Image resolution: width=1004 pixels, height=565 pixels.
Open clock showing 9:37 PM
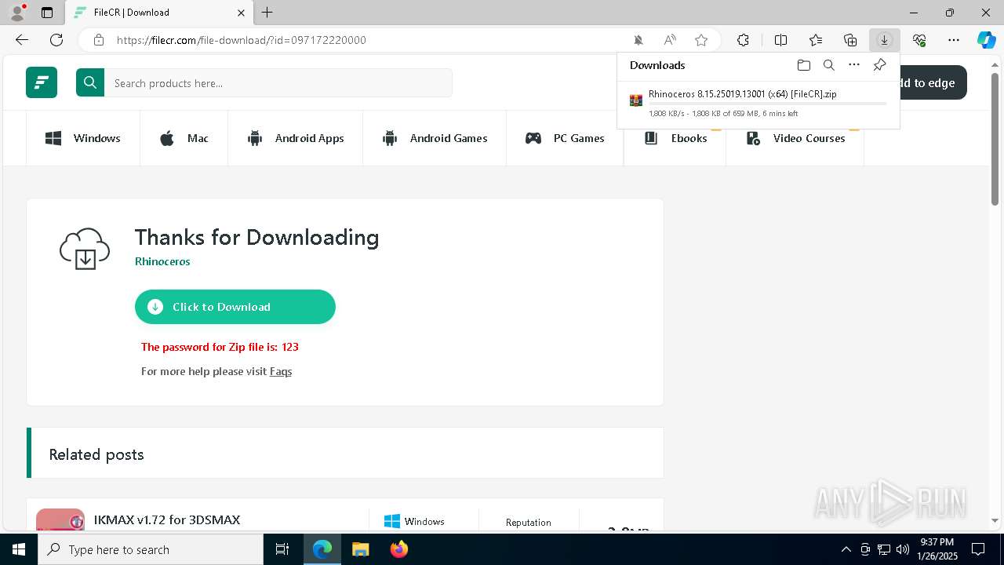[x=937, y=549]
